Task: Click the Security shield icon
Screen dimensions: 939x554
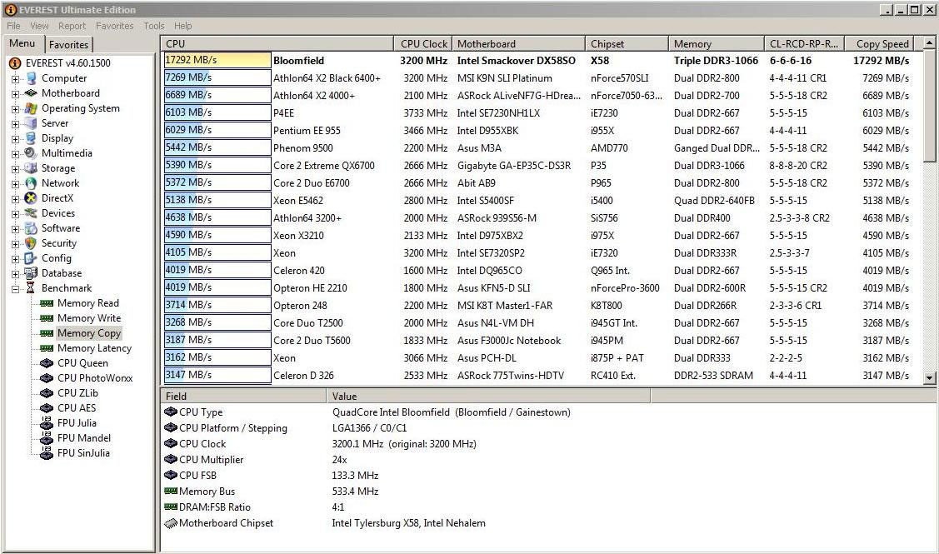Action: tap(31, 243)
